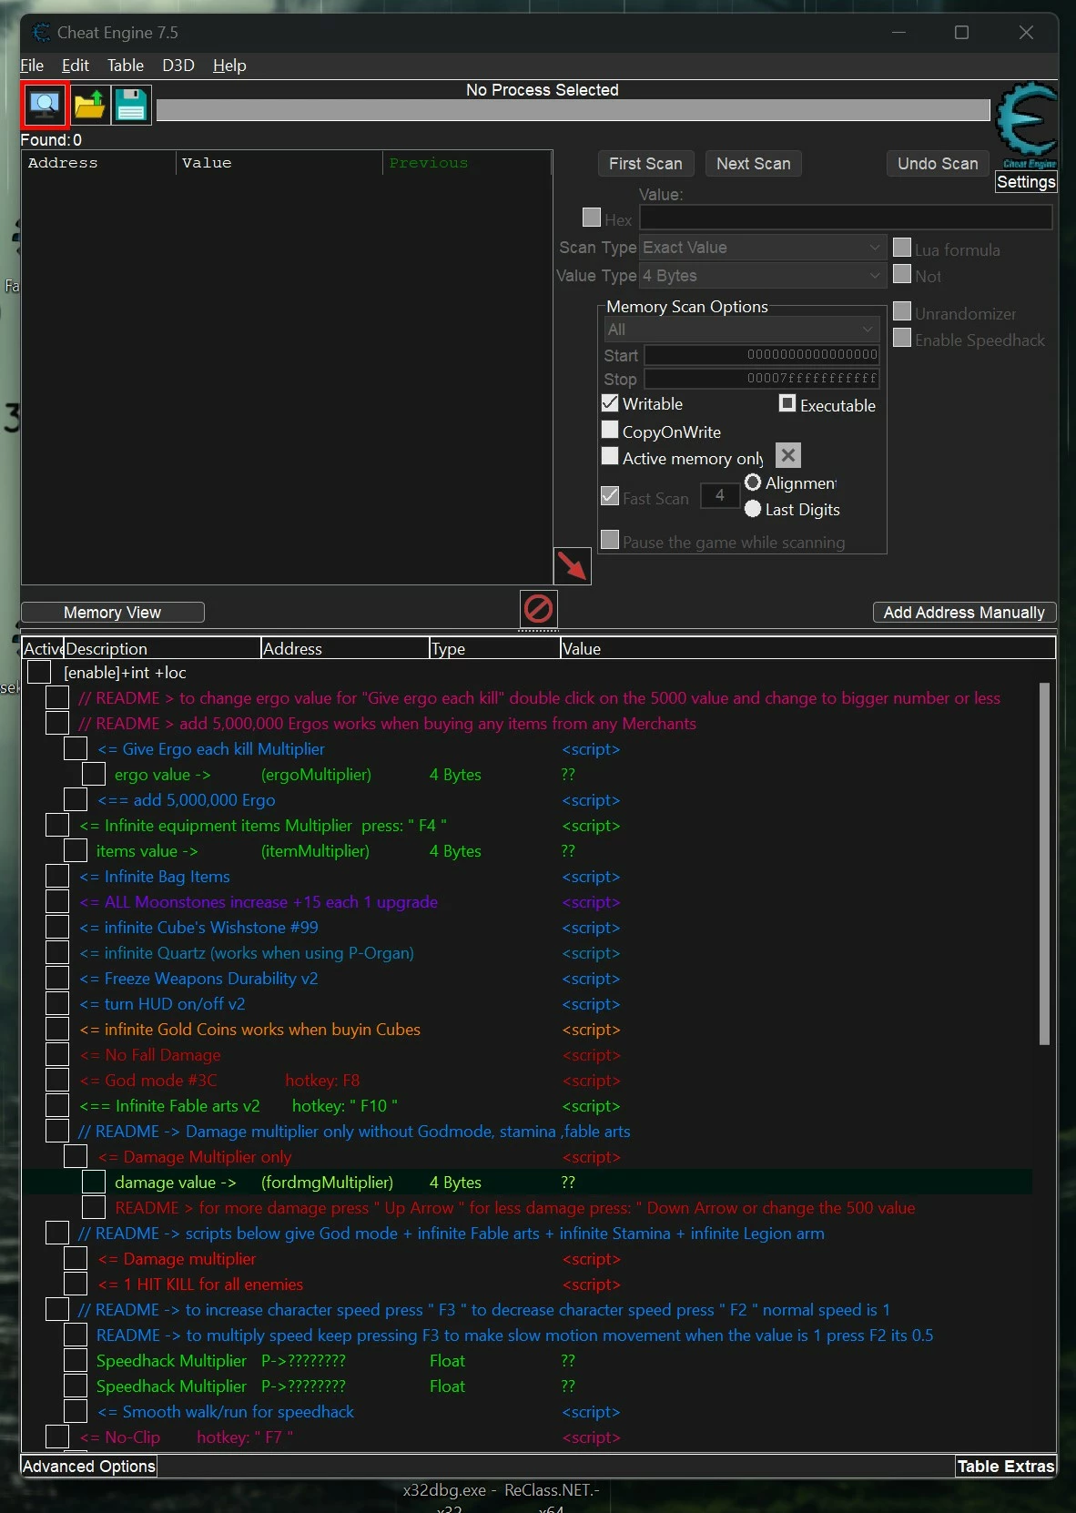Image resolution: width=1076 pixels, height=1513 pixels.
Task: Activate Freeze Weapons Durability v2 script
Action: coord(57,979)
